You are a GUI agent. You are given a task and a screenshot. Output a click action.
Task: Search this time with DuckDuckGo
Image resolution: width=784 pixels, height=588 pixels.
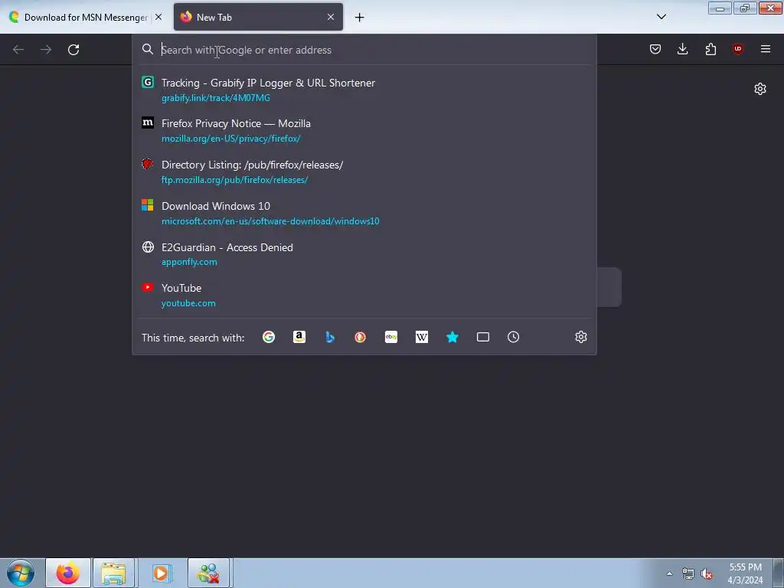[360, 337]
